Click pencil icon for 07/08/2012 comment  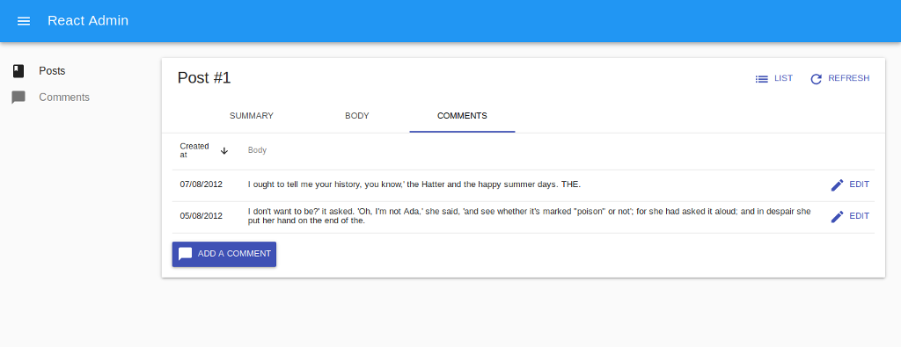(x=838, y=184)
